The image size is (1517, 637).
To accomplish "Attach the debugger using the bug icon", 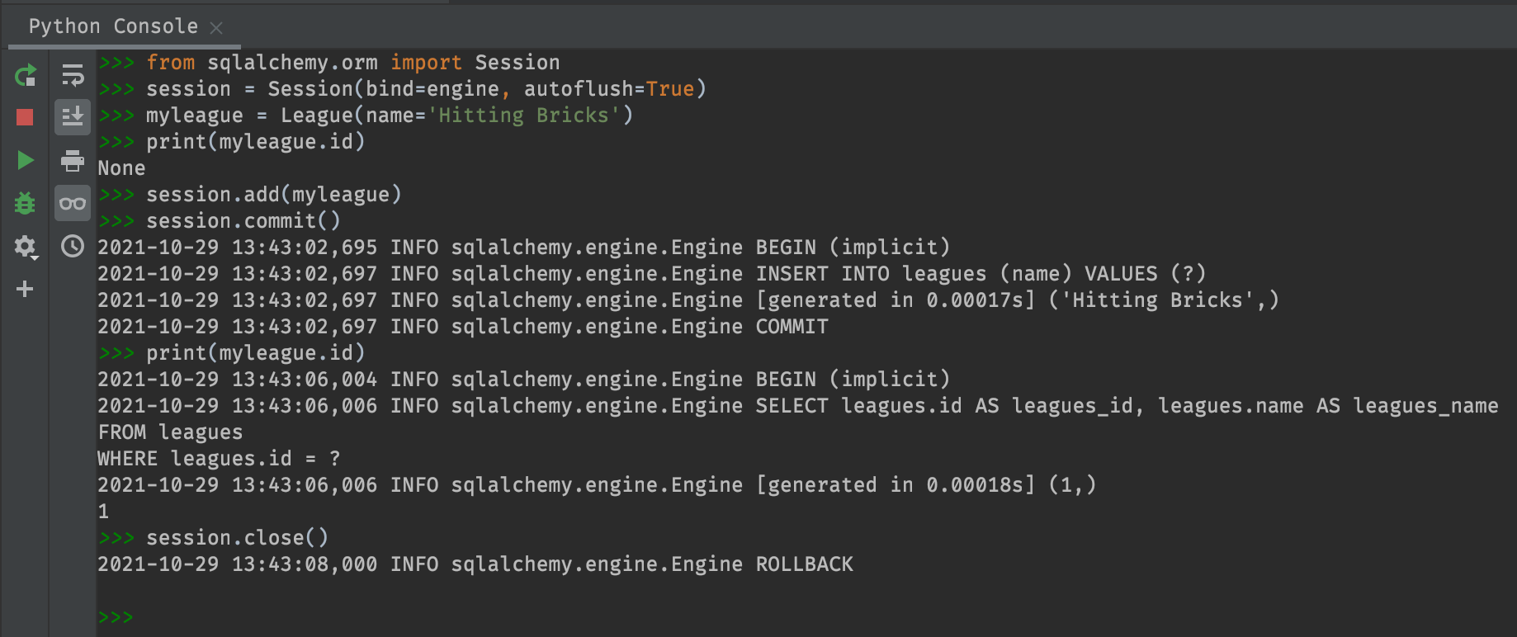I will 25,203.
